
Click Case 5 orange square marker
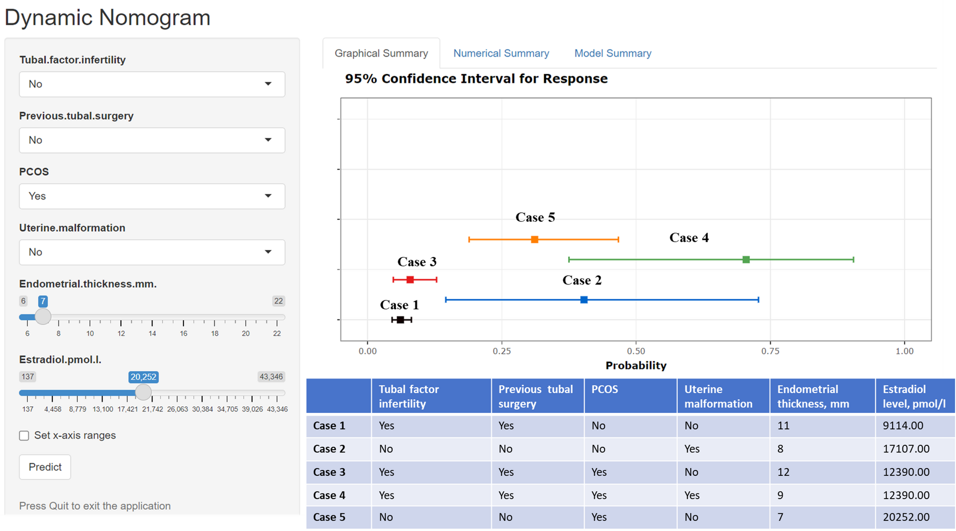(534, 239)
